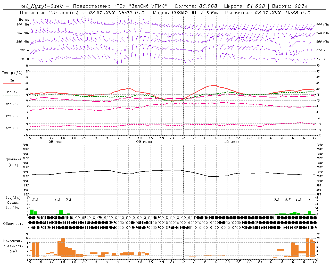Click the Широта: 51.538 header field

pos(244,6)
